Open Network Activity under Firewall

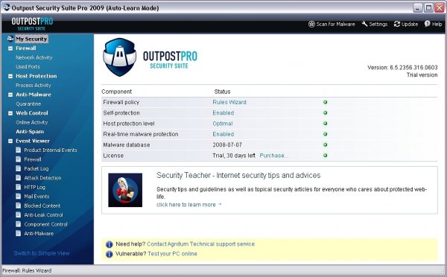tap(34, 57)
